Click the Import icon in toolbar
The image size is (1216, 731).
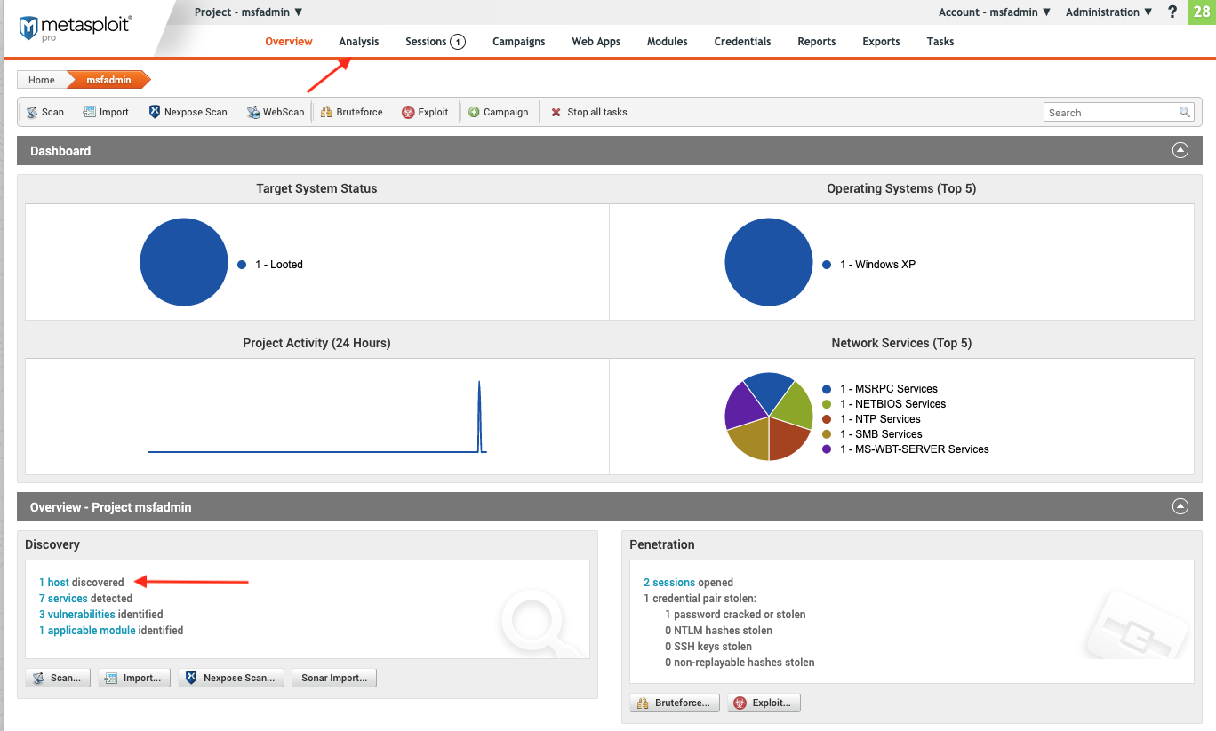coord(89,112)
